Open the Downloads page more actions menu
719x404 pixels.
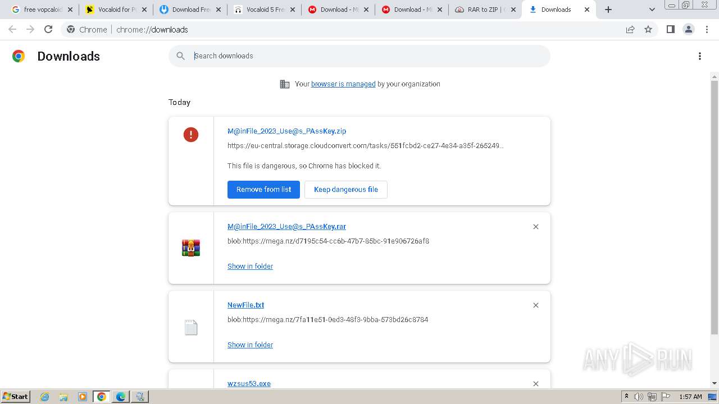700,56
